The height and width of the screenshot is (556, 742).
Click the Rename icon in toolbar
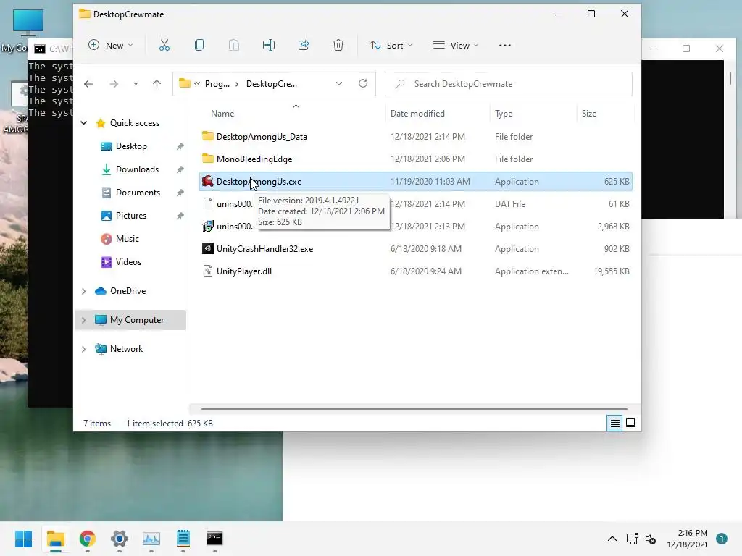coord(269,46)
